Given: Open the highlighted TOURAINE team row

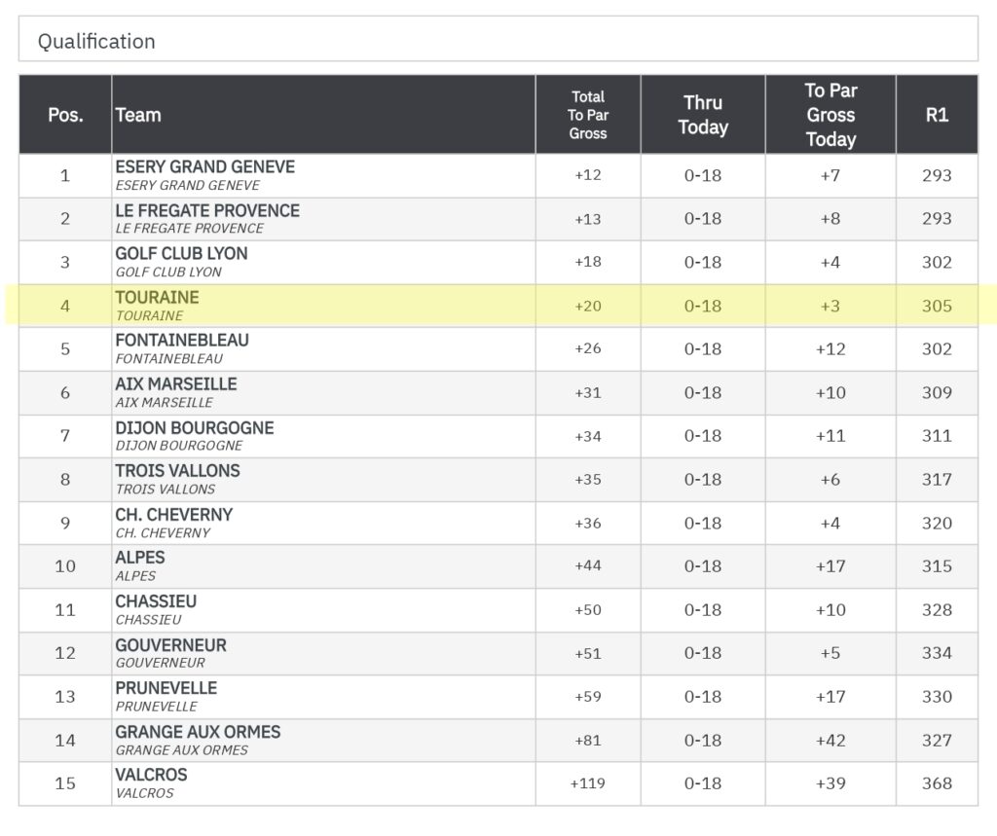Looking at the screenshot, I should (157, 298).
